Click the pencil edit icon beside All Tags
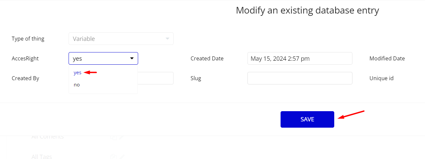The image size is (425, 159). click(x=122, y=157)
